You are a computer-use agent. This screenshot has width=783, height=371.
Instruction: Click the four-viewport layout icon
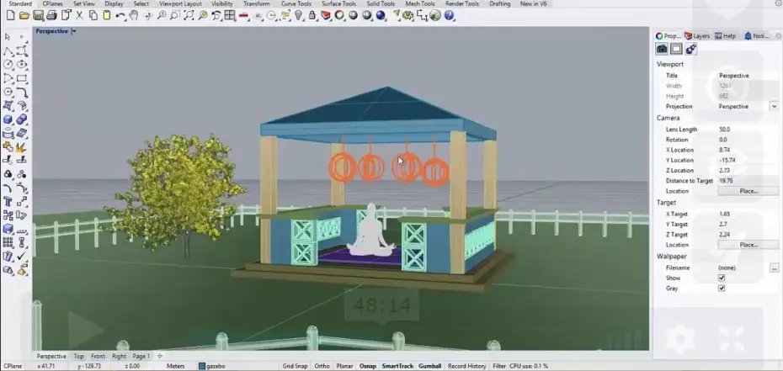click(230, 15)
